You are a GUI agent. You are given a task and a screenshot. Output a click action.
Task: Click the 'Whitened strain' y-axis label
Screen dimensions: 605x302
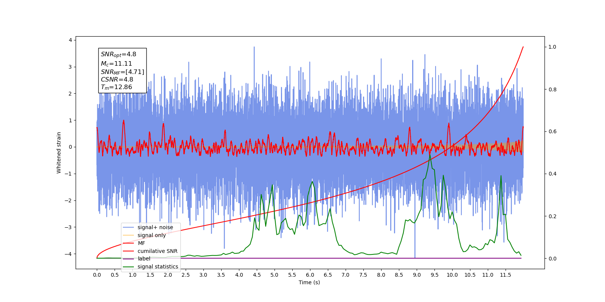(59, 153)
